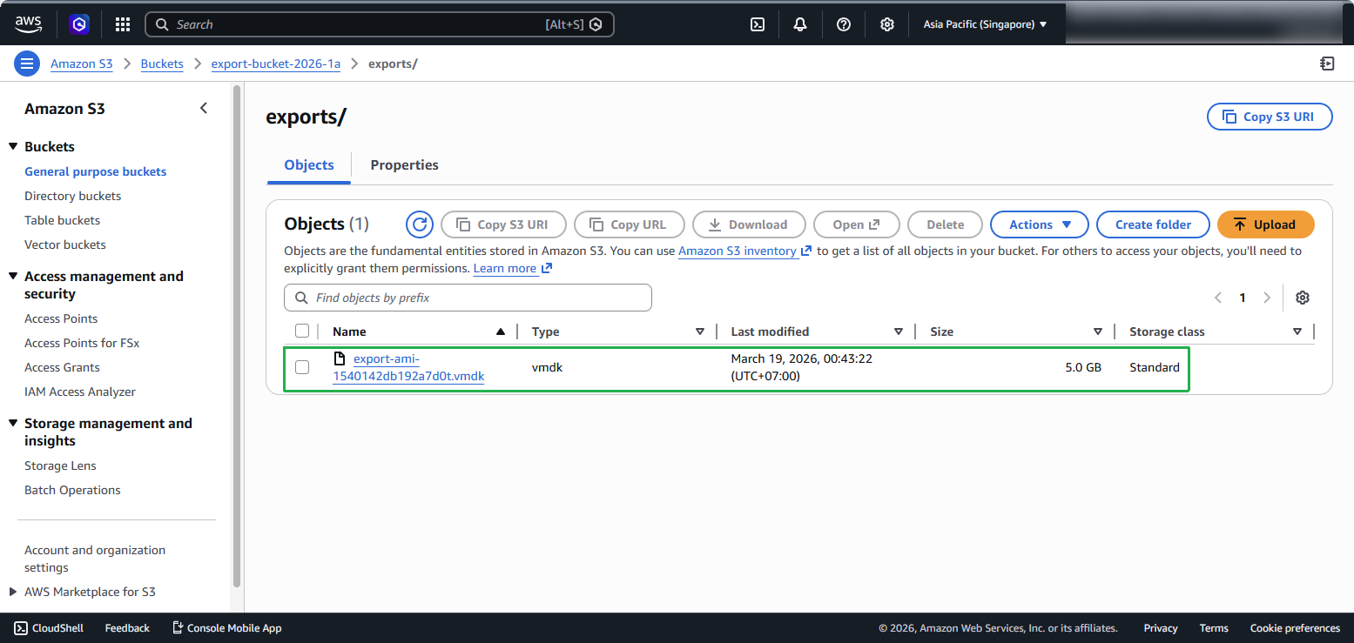Select all objects checkbox

302,331
